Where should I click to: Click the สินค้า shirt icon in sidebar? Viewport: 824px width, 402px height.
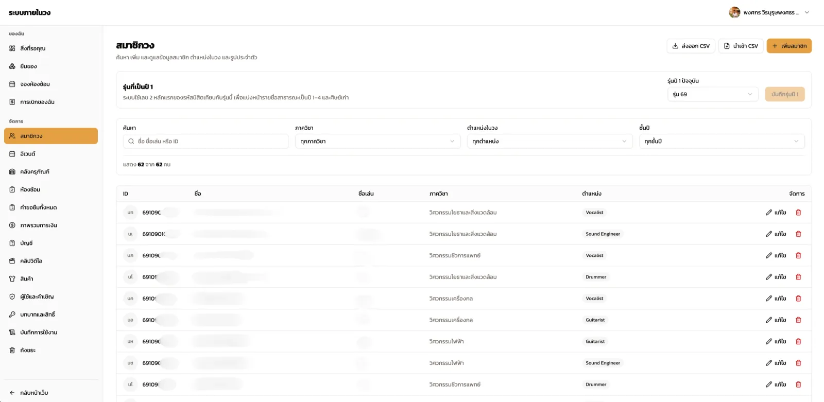(12, 279)
